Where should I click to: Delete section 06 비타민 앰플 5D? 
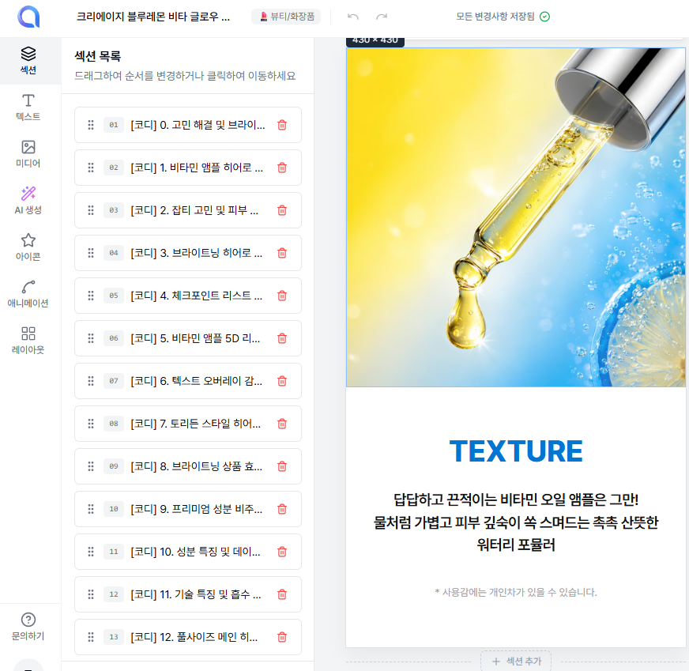pyautogui.click(x=282, y=338)
